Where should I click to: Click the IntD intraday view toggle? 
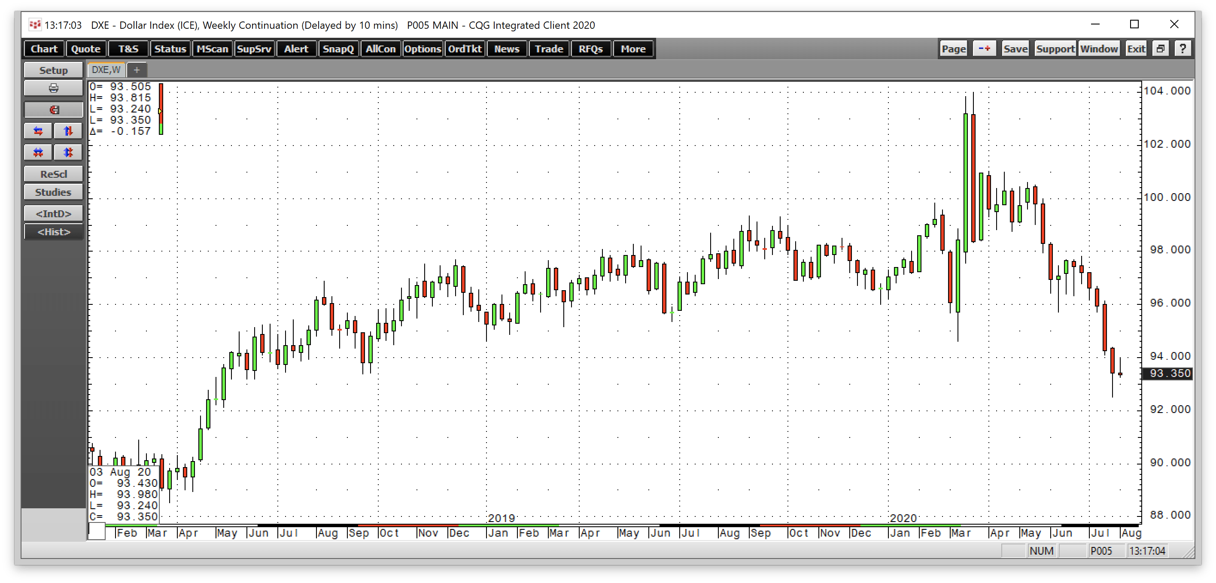(52, 214)
